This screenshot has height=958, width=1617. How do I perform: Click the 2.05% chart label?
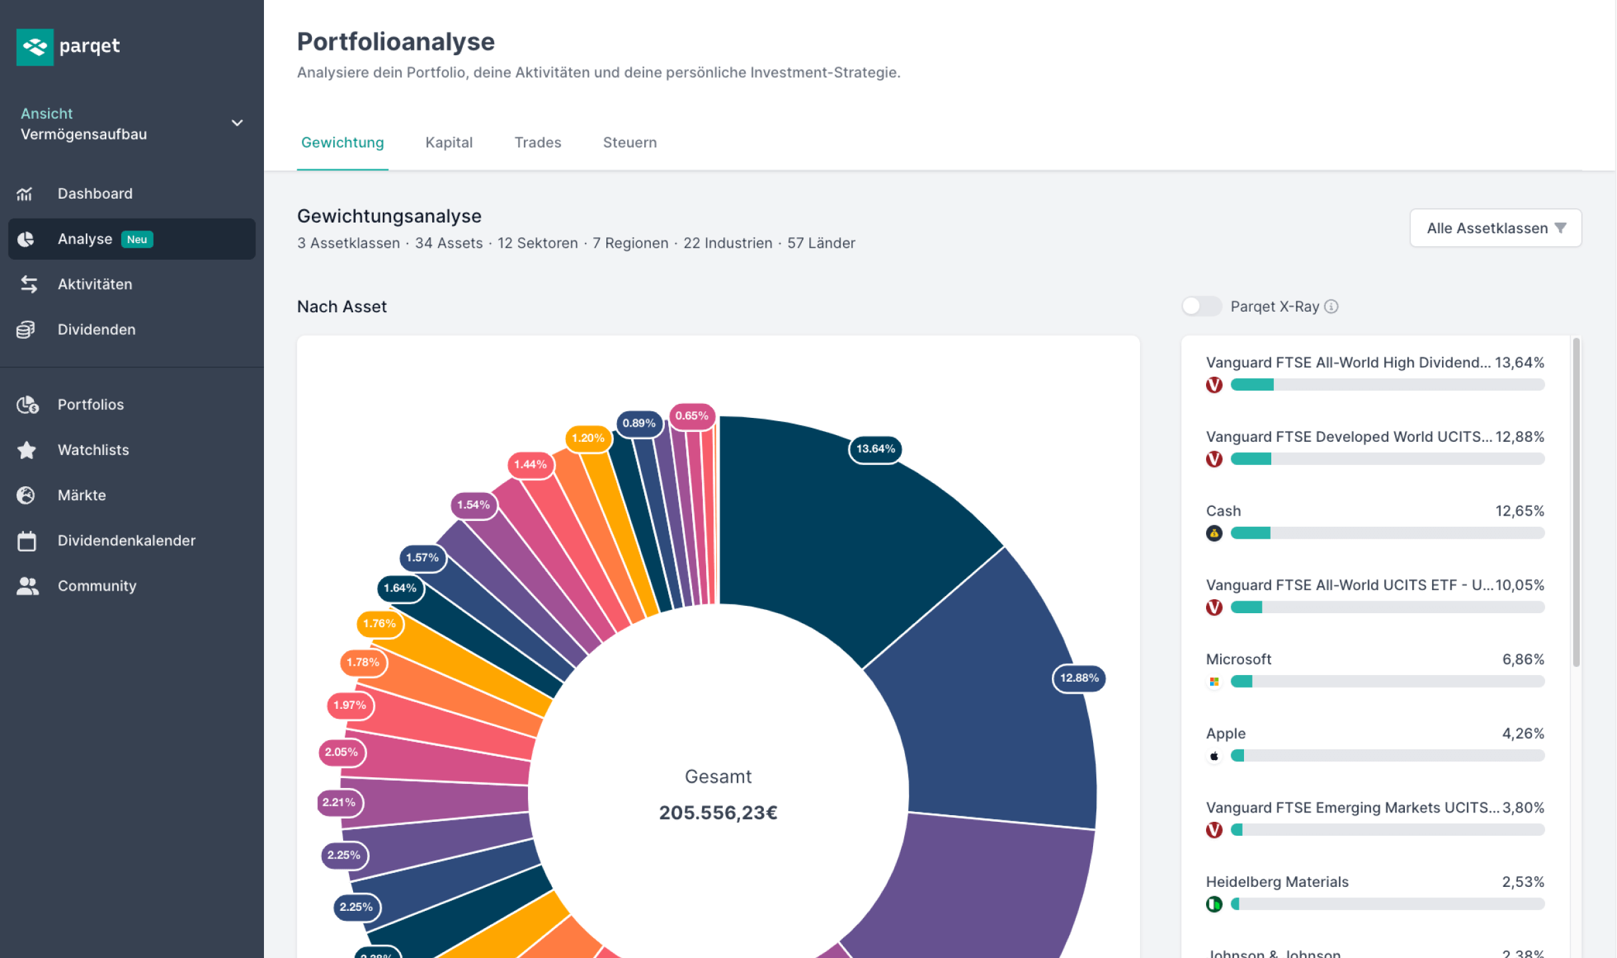[x=342, y=752]
